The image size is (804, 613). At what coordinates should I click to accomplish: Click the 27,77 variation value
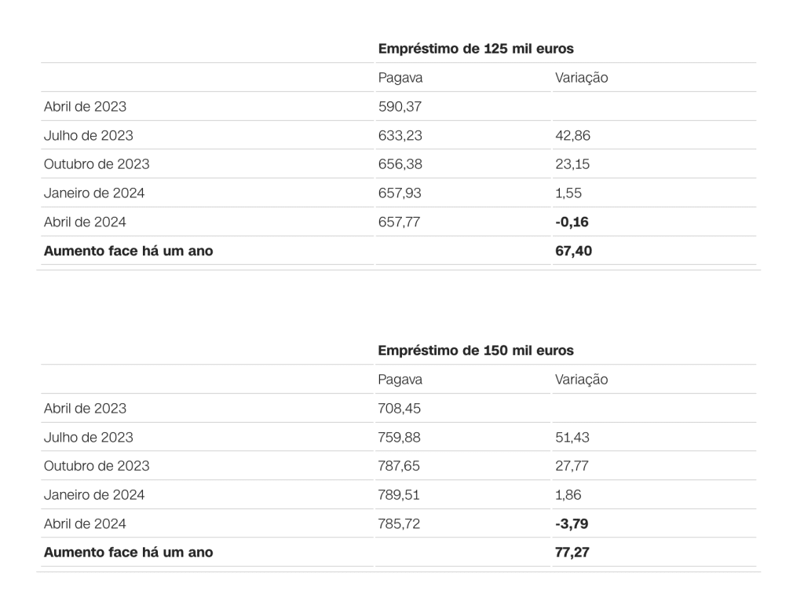(572, 466)
